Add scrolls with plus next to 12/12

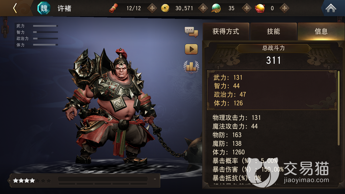click(x=152, y=8)
